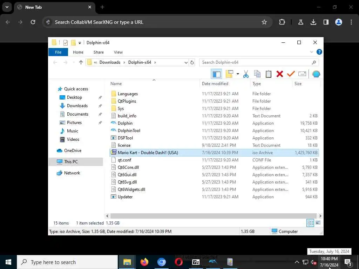Click the horizontal scrollbar in file list
Screen dimensions: 359x269
(214, 216)
